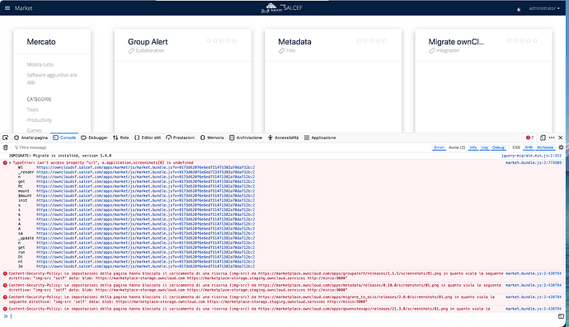Viewport: 569px width, 327px height.
Task: Open the Group Alert app card
Action: pyautogui.click(x=183, y=81)
